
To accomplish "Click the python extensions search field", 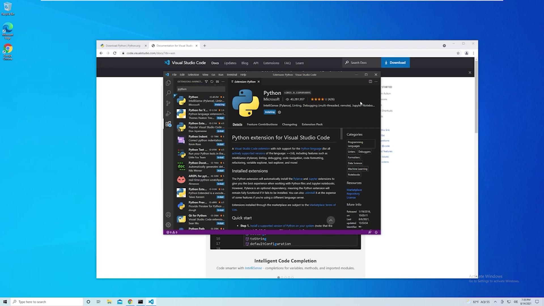I will pyautogui.click(x=201, y=89).
